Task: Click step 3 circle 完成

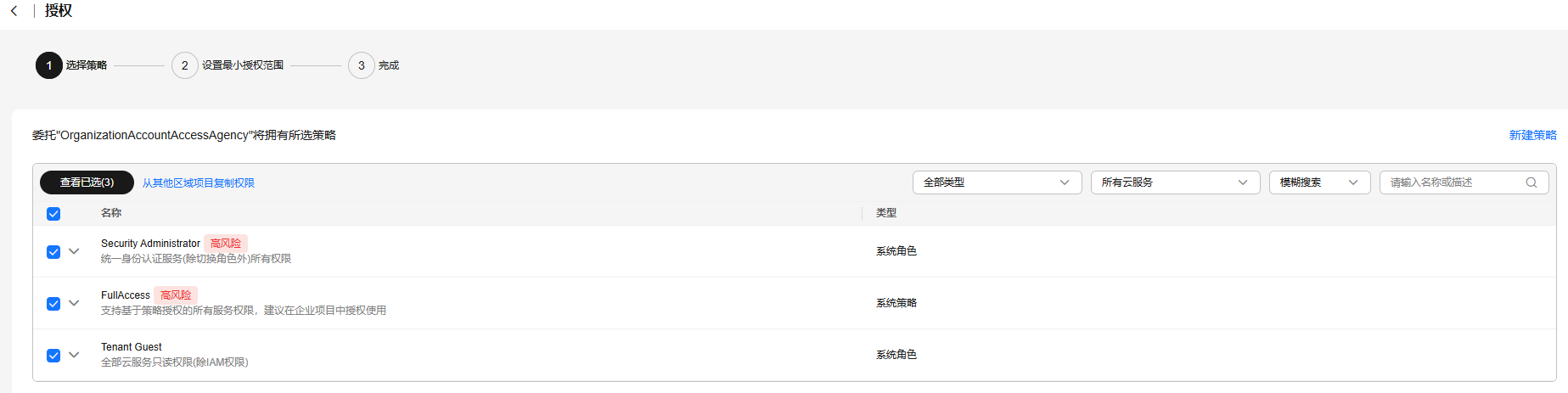Action: [362, 65]
